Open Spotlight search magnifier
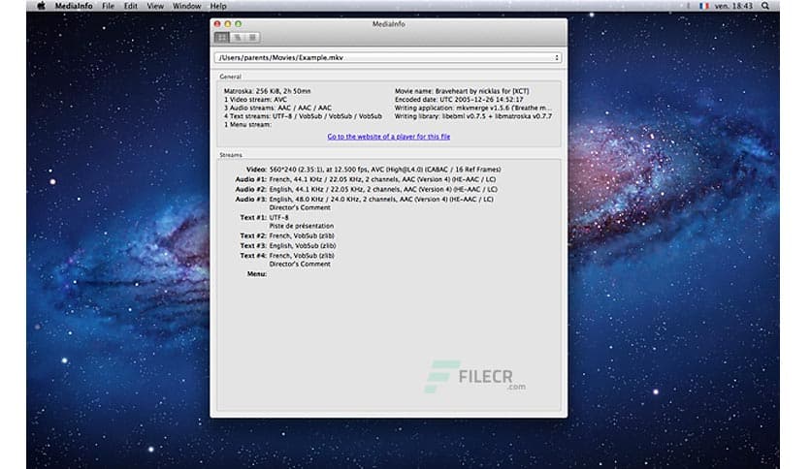 click(x=765, y=6)
